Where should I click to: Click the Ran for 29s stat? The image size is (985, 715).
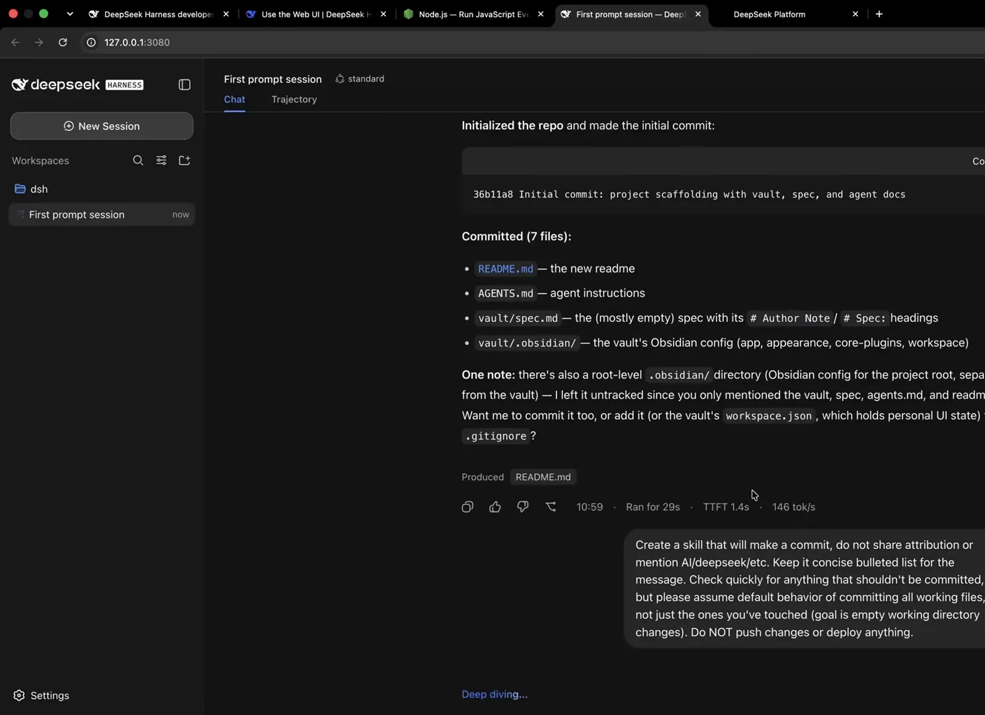point(653,507)
